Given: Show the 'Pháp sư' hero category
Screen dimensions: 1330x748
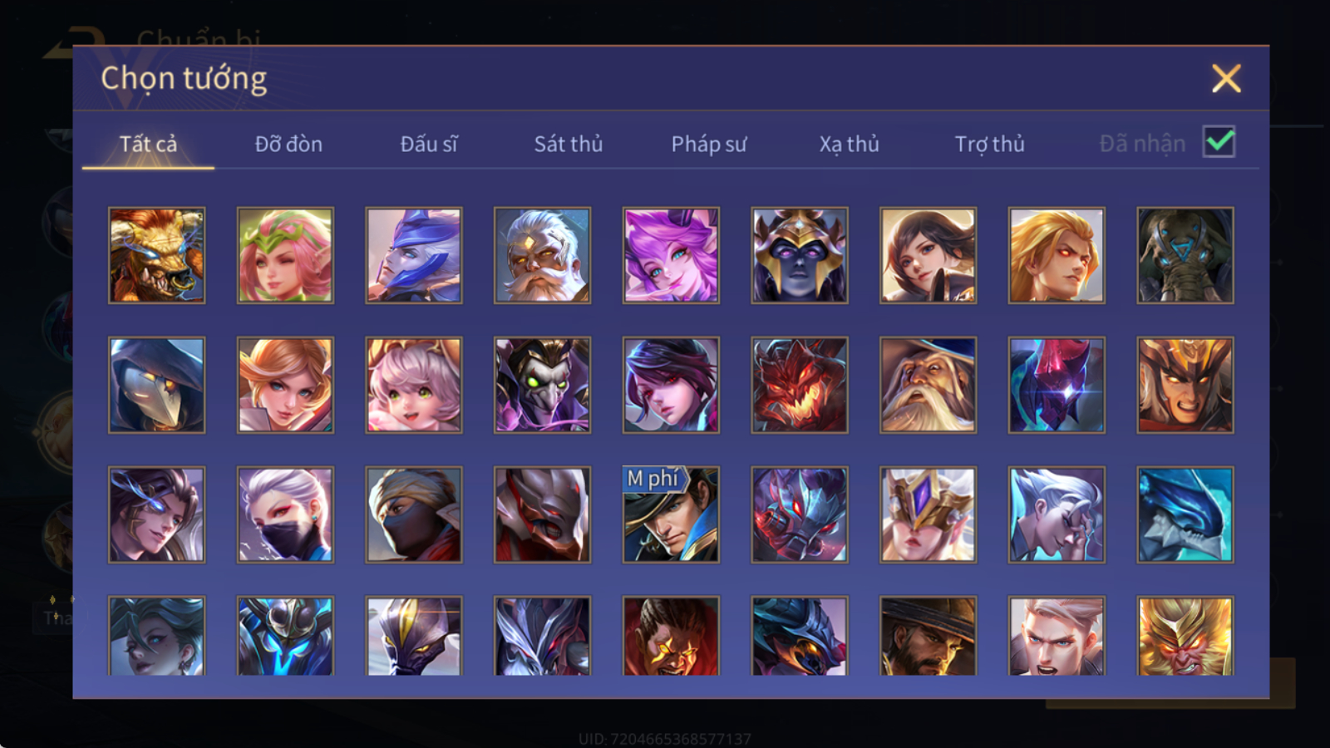Looking at the screenshot, I should (708, 144).
